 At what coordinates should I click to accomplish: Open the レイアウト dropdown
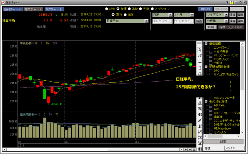(226, 15)
